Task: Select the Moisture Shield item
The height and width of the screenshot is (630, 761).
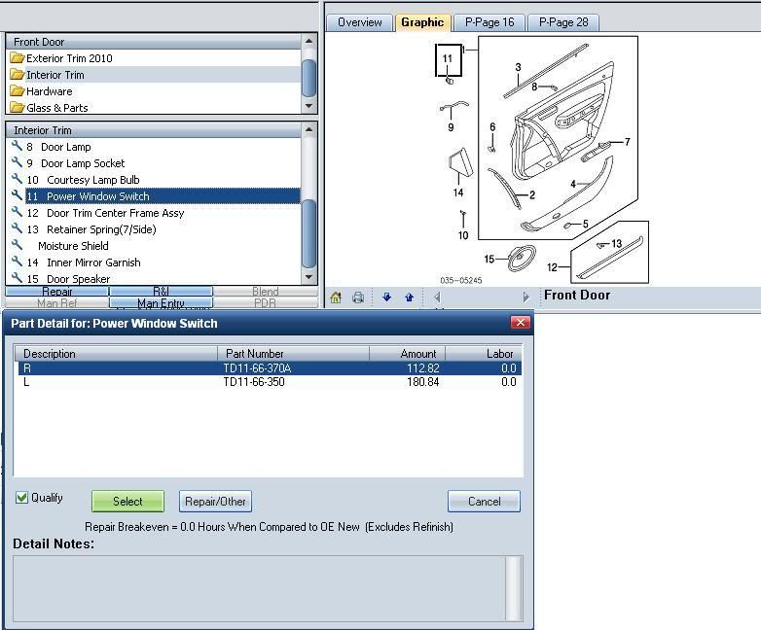Action: 73,246
